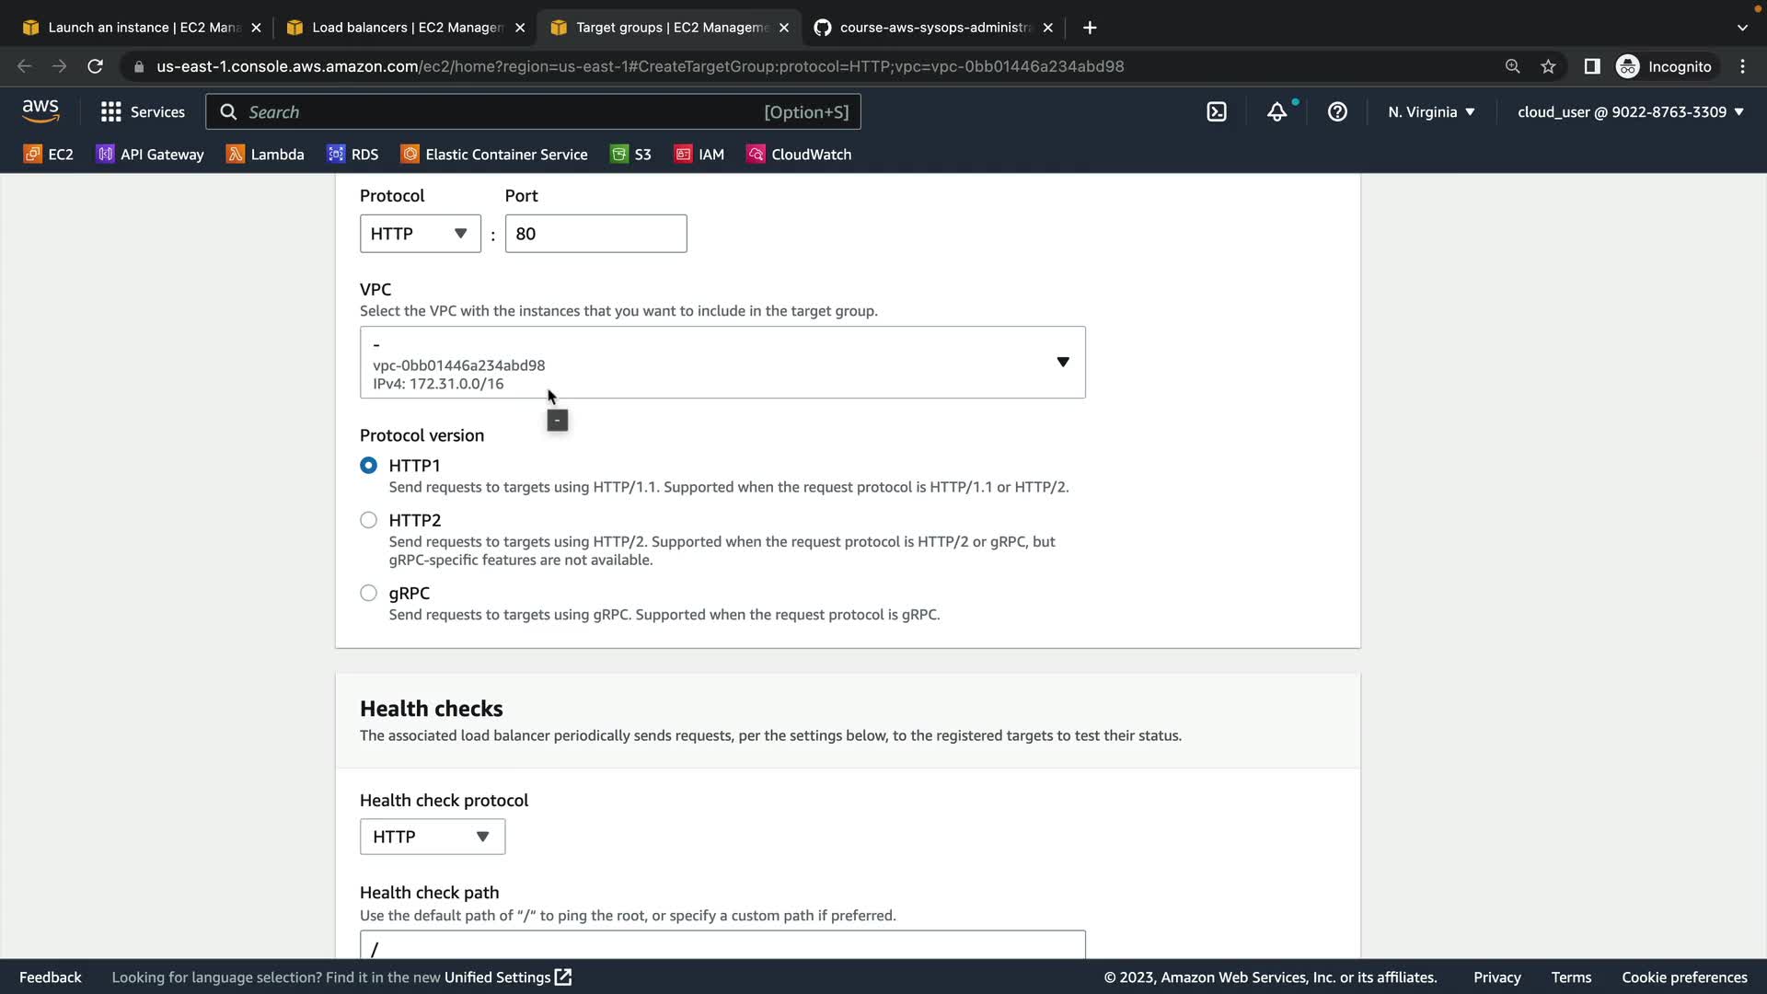This screenshot has width=1767, height=994.
Task: Open the VPC selection dropdown
Action: coord(722,363)
